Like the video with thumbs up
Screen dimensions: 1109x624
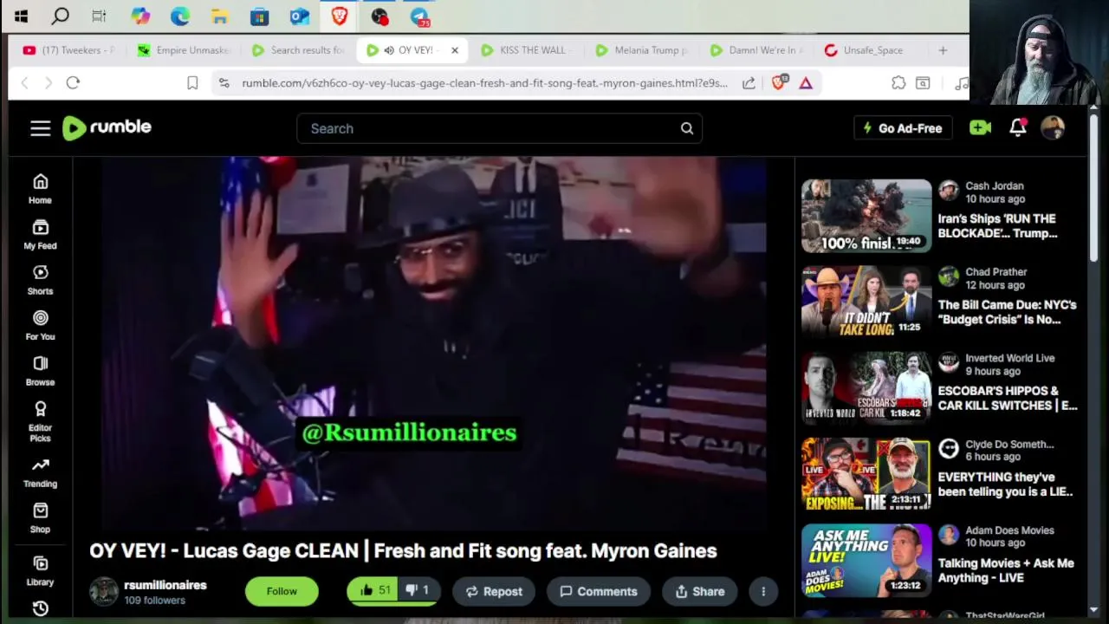pyautogui.click(x=375, y=590)
